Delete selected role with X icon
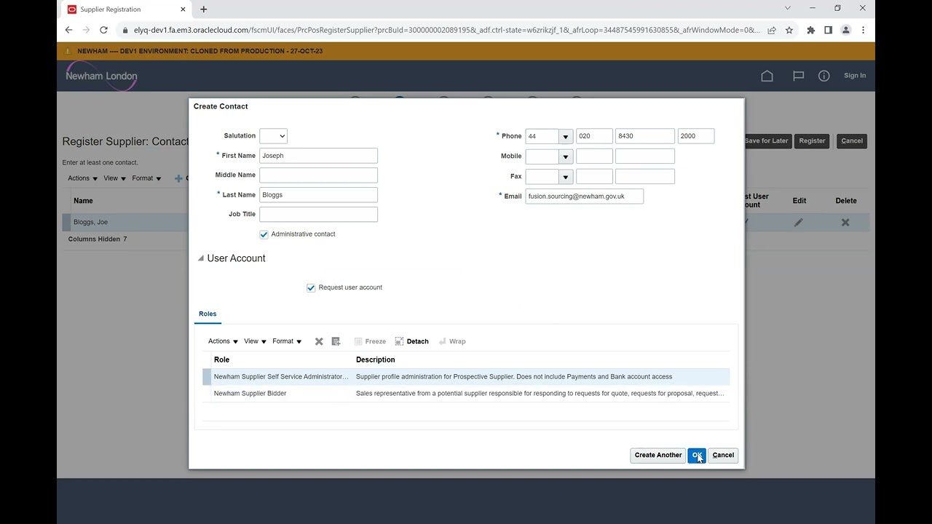The height and width of the screenshot is (524, 932). 319,341
